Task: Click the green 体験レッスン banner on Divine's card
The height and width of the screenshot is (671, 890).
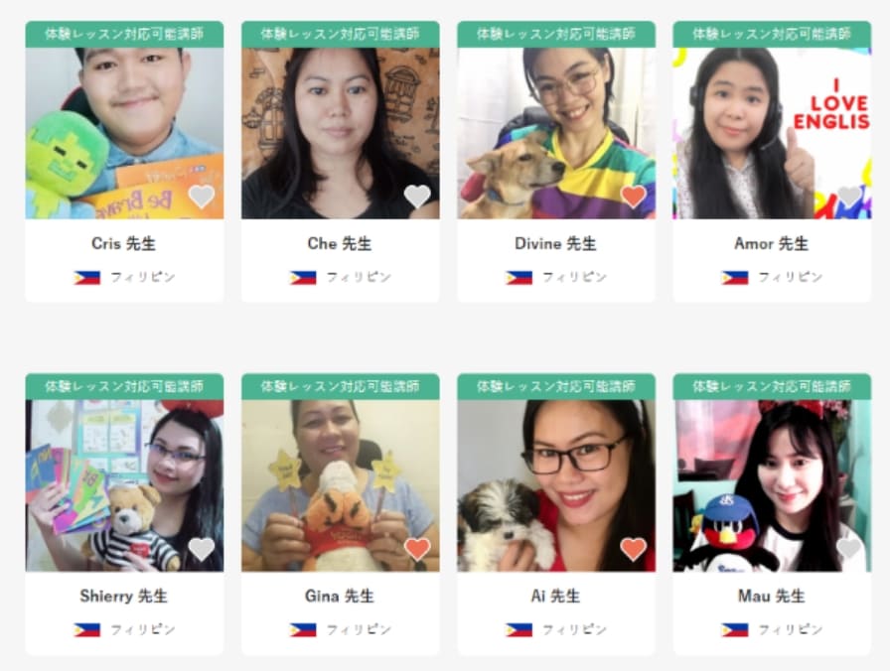Action: coord(556,34)
